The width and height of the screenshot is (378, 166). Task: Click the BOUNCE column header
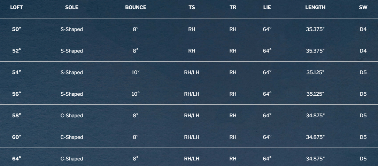point(136,8)
